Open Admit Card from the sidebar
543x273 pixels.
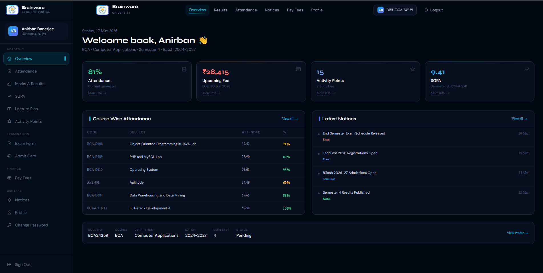pos(36,156)
